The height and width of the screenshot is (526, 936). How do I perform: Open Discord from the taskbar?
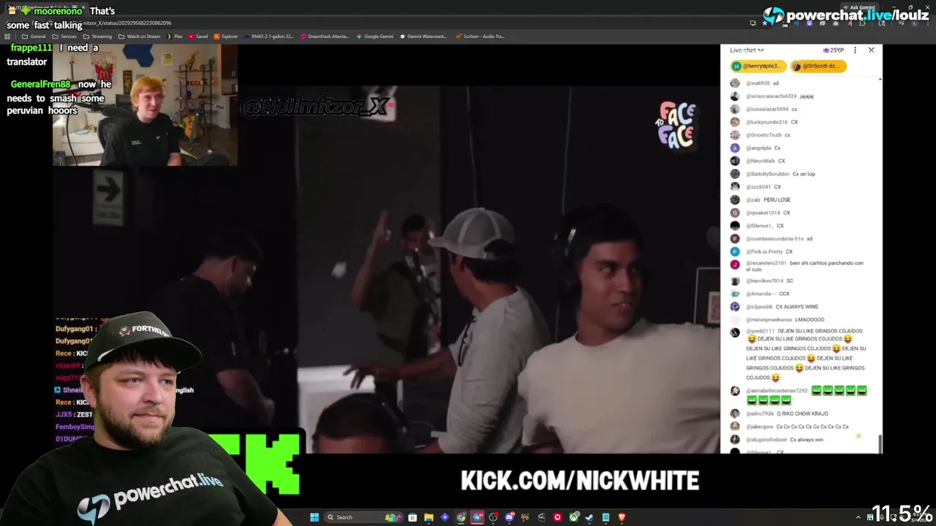[x=509, y=517]
